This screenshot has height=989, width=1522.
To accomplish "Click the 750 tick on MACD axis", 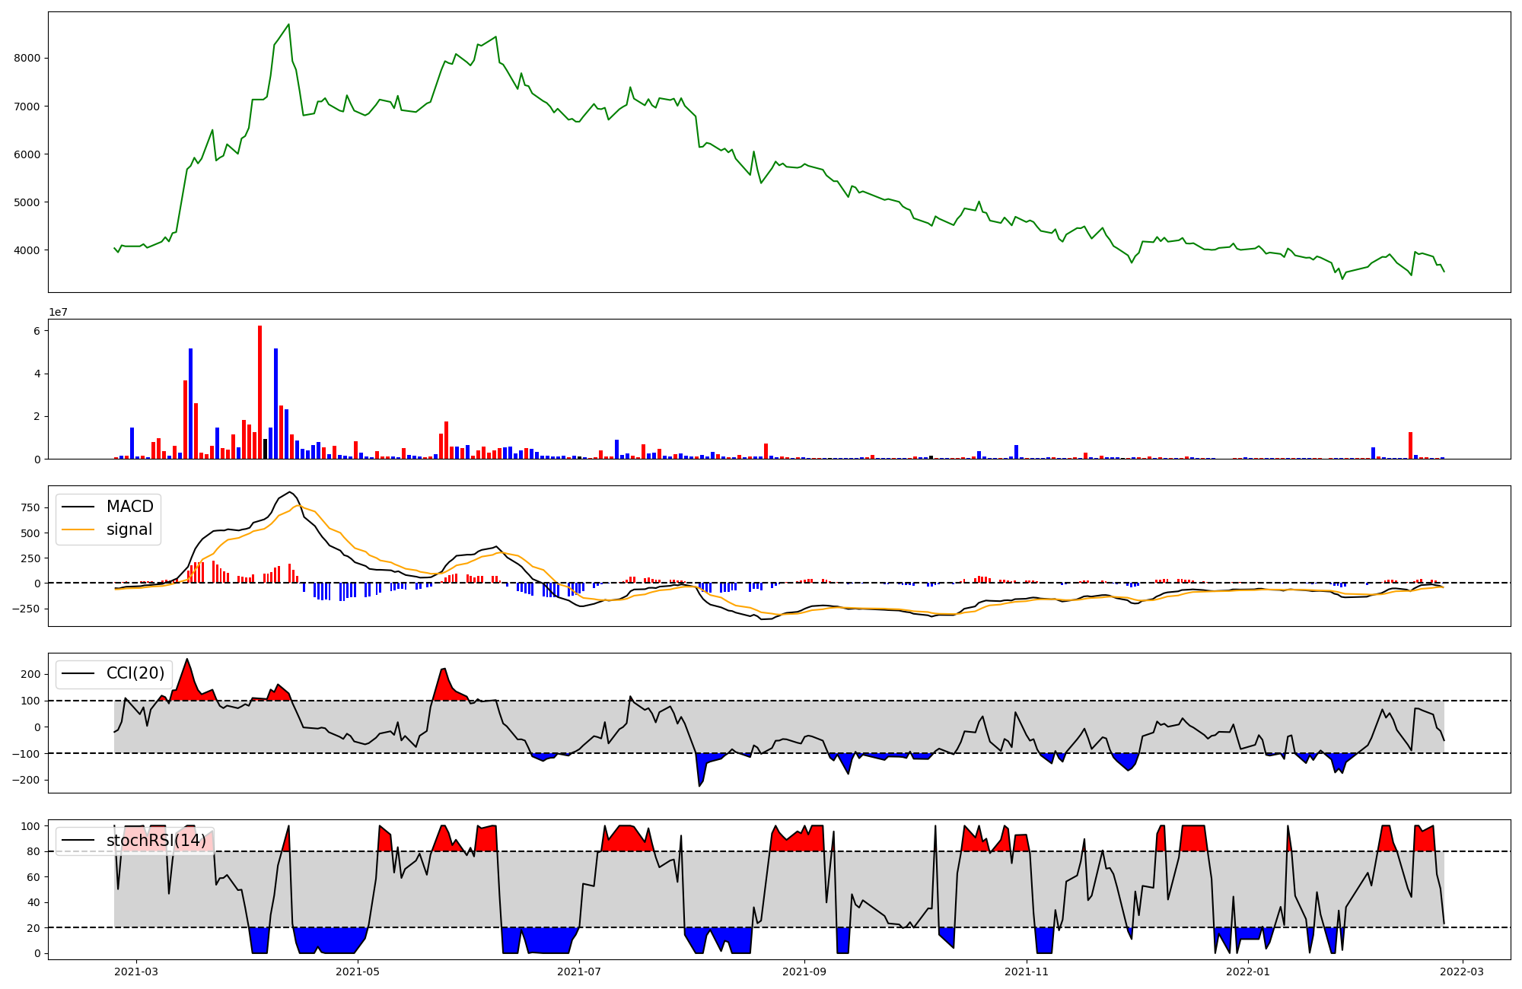I will 31,508.
